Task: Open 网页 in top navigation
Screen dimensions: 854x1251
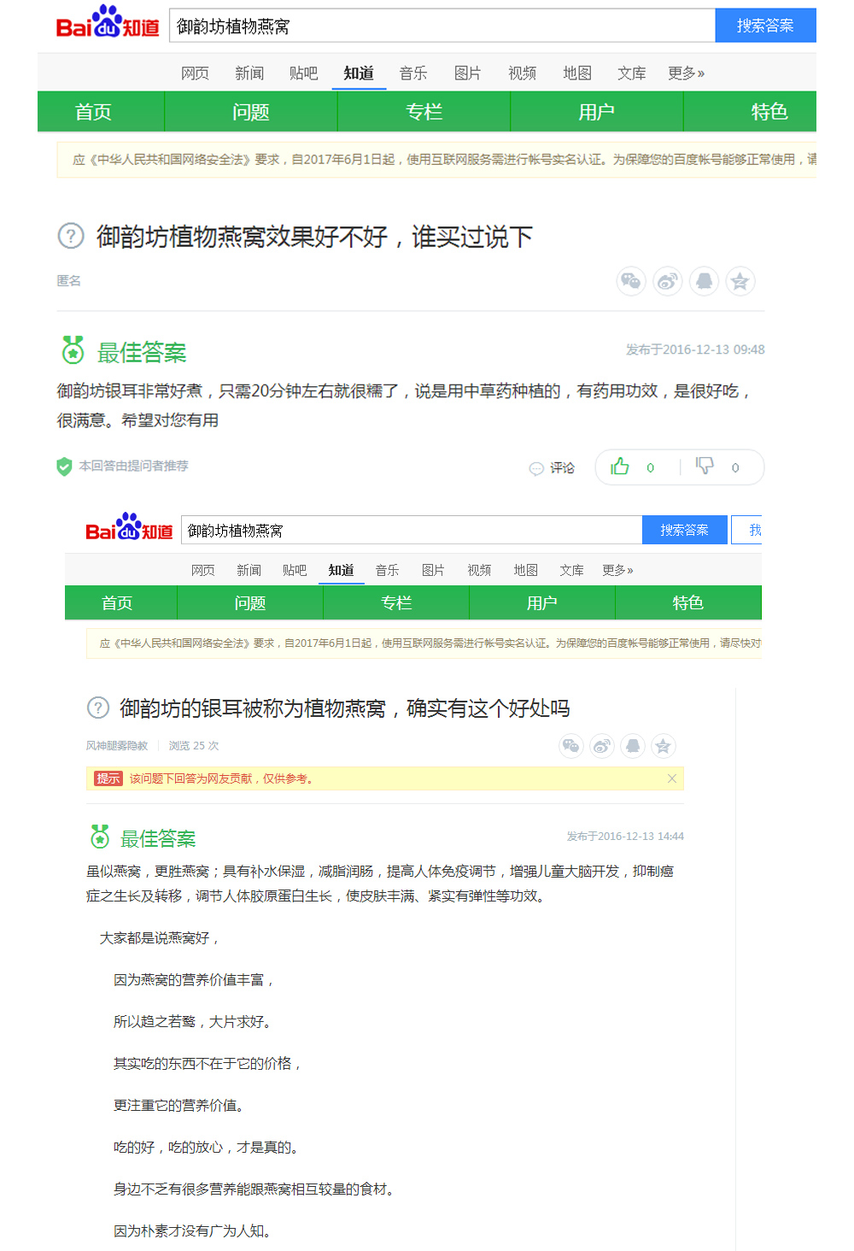Action: tap(195, 73)
